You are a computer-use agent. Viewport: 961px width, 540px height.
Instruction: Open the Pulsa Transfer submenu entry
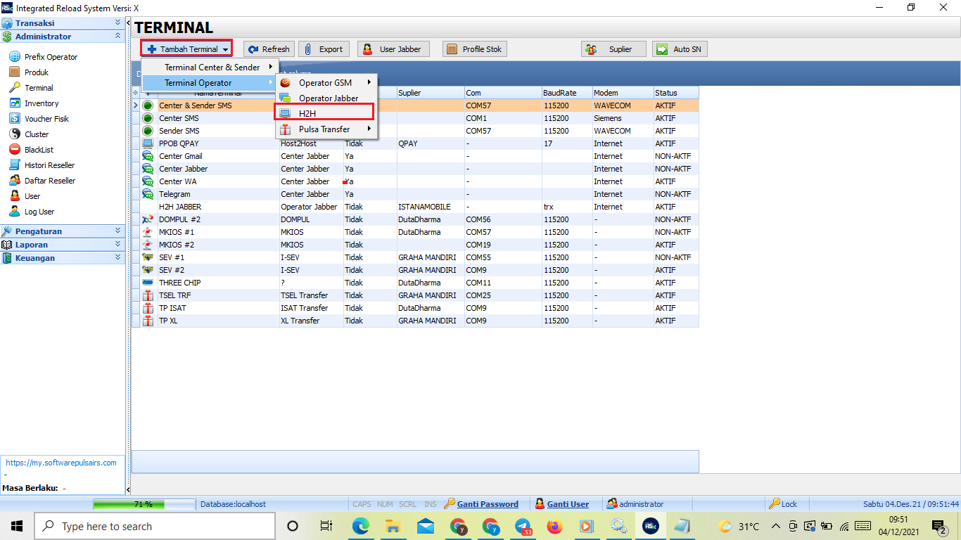click(x=324, y=129)
